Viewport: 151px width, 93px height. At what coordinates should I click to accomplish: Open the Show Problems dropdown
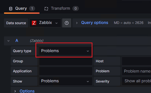pos(66,81)
